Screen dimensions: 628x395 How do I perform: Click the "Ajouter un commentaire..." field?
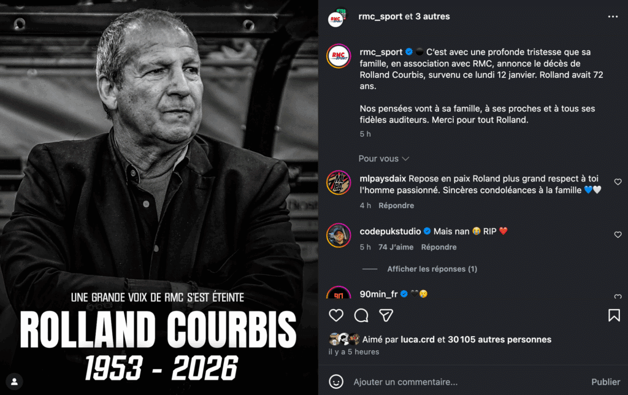(x=460, y=382)
